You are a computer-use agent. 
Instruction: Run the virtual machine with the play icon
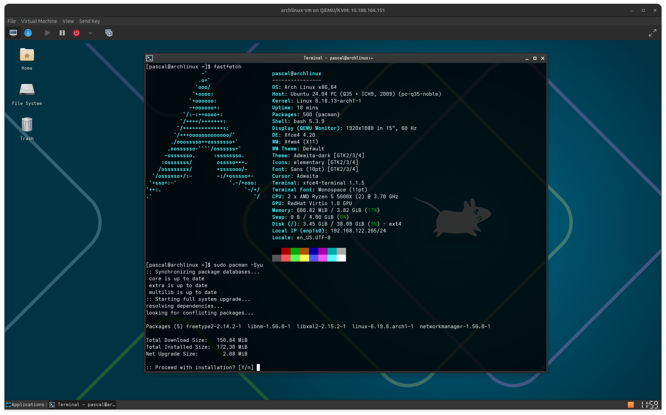[x=47, y=33]
